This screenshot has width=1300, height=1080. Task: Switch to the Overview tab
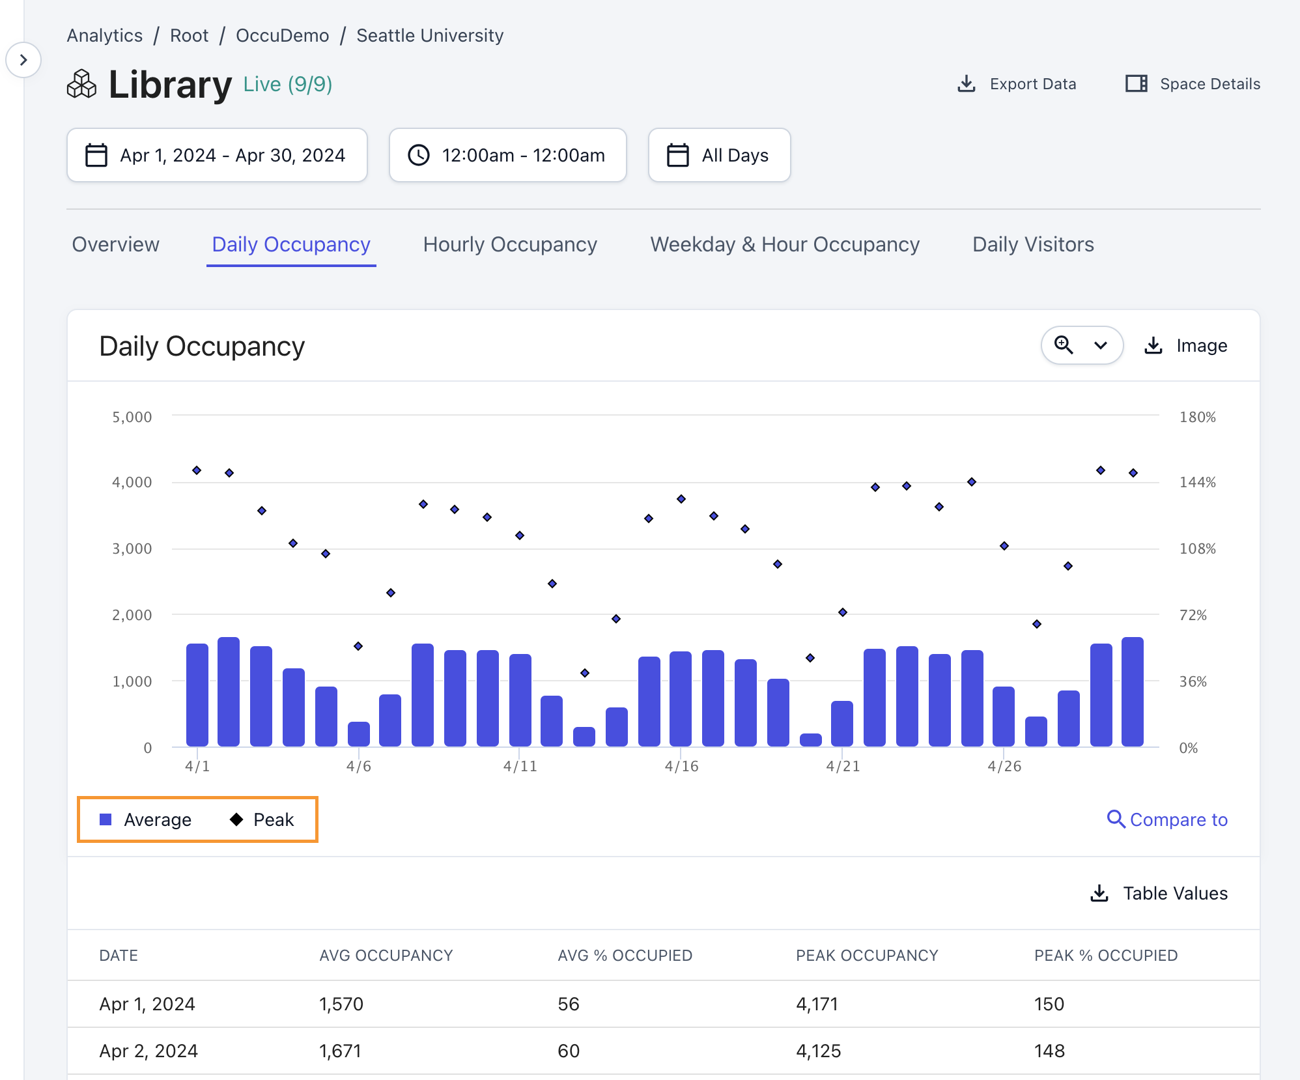pyautogui.click(x=115, y=244)
